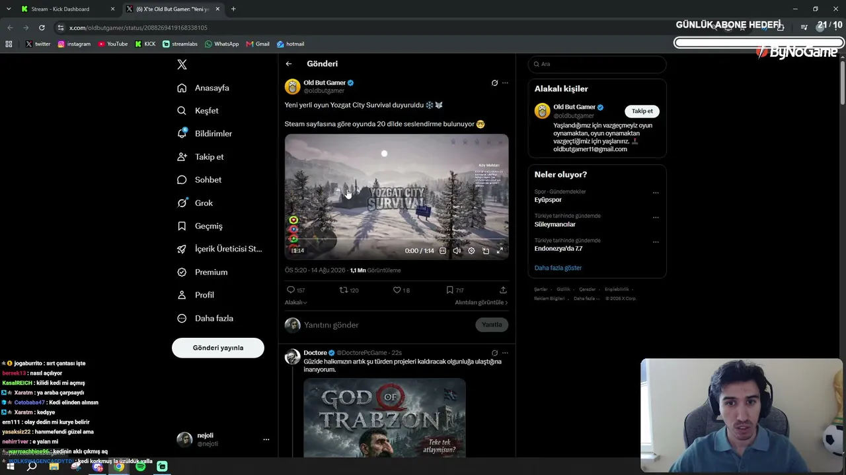
Task: Open more options on Doctore's reply
Action: coord(505,353)
